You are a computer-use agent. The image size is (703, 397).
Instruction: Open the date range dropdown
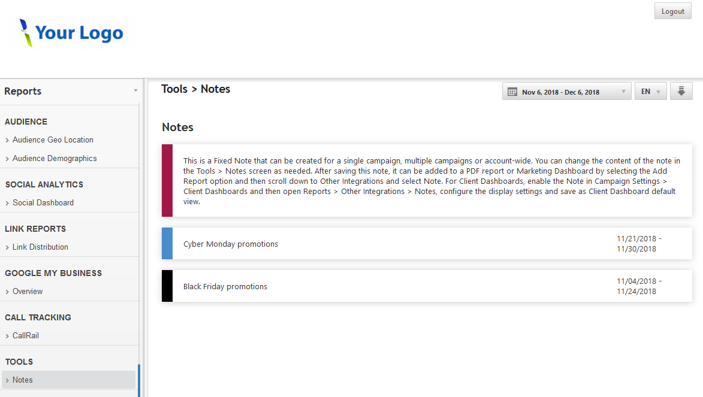[x=566, y=92]
